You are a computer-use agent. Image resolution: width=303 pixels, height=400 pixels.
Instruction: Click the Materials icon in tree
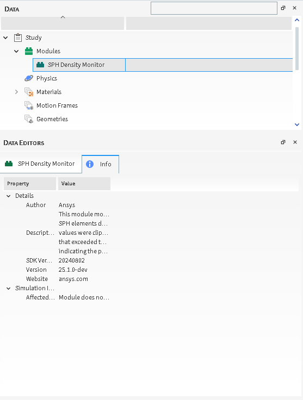(x=29, y=92)
